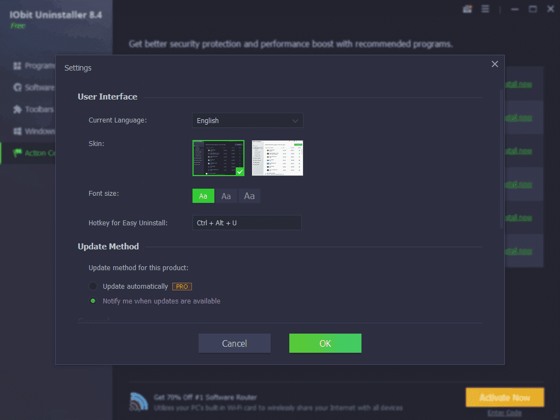Viewport: 560px width, 420px height.
Task: Choose the largest Aa font size
Action: point(249,196)
